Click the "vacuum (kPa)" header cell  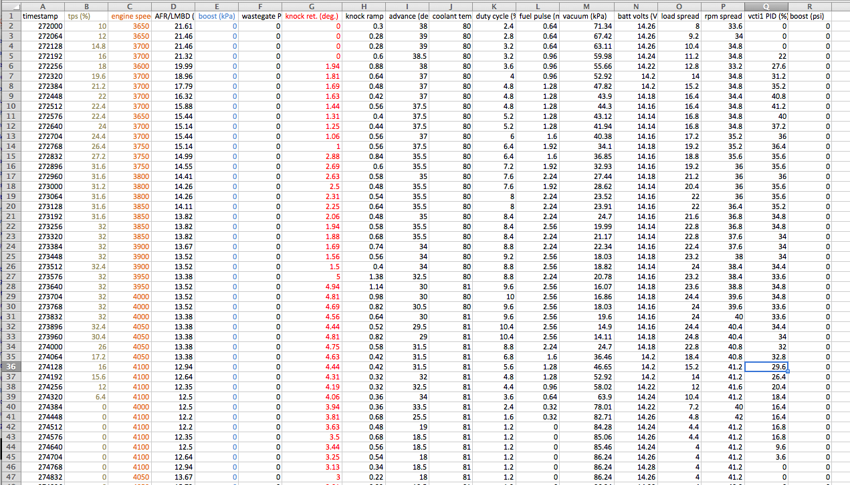click(x=587, y=15)
